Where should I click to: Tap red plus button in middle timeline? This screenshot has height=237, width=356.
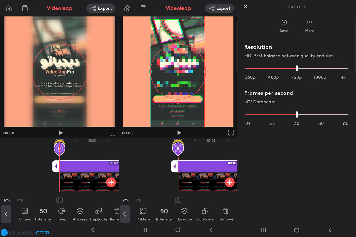tap(229, 182)
